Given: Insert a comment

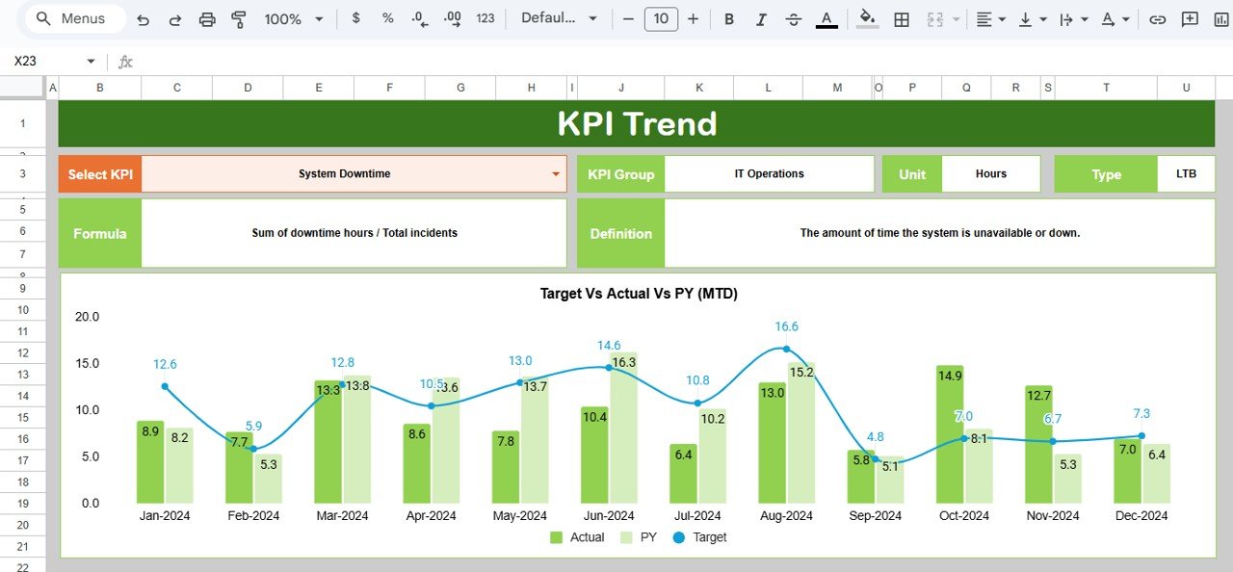Looking at the screenshot, I should coord(1189,18).
